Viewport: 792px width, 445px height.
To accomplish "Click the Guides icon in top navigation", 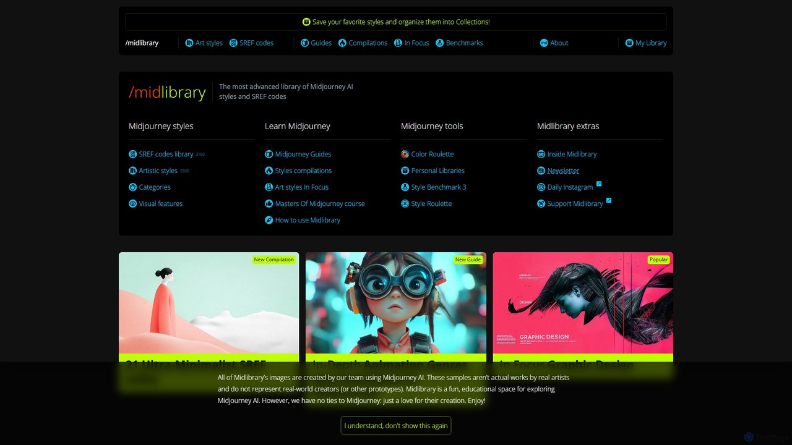I will point(304,43).
